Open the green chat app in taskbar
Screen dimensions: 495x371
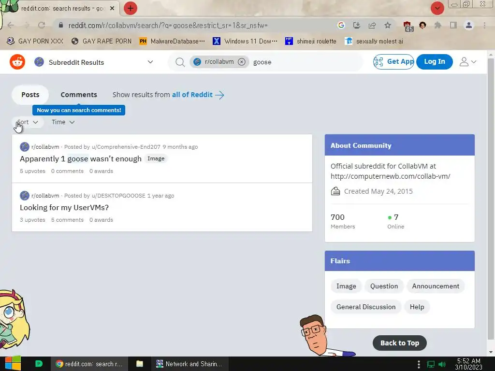click(x=39, y=364)
